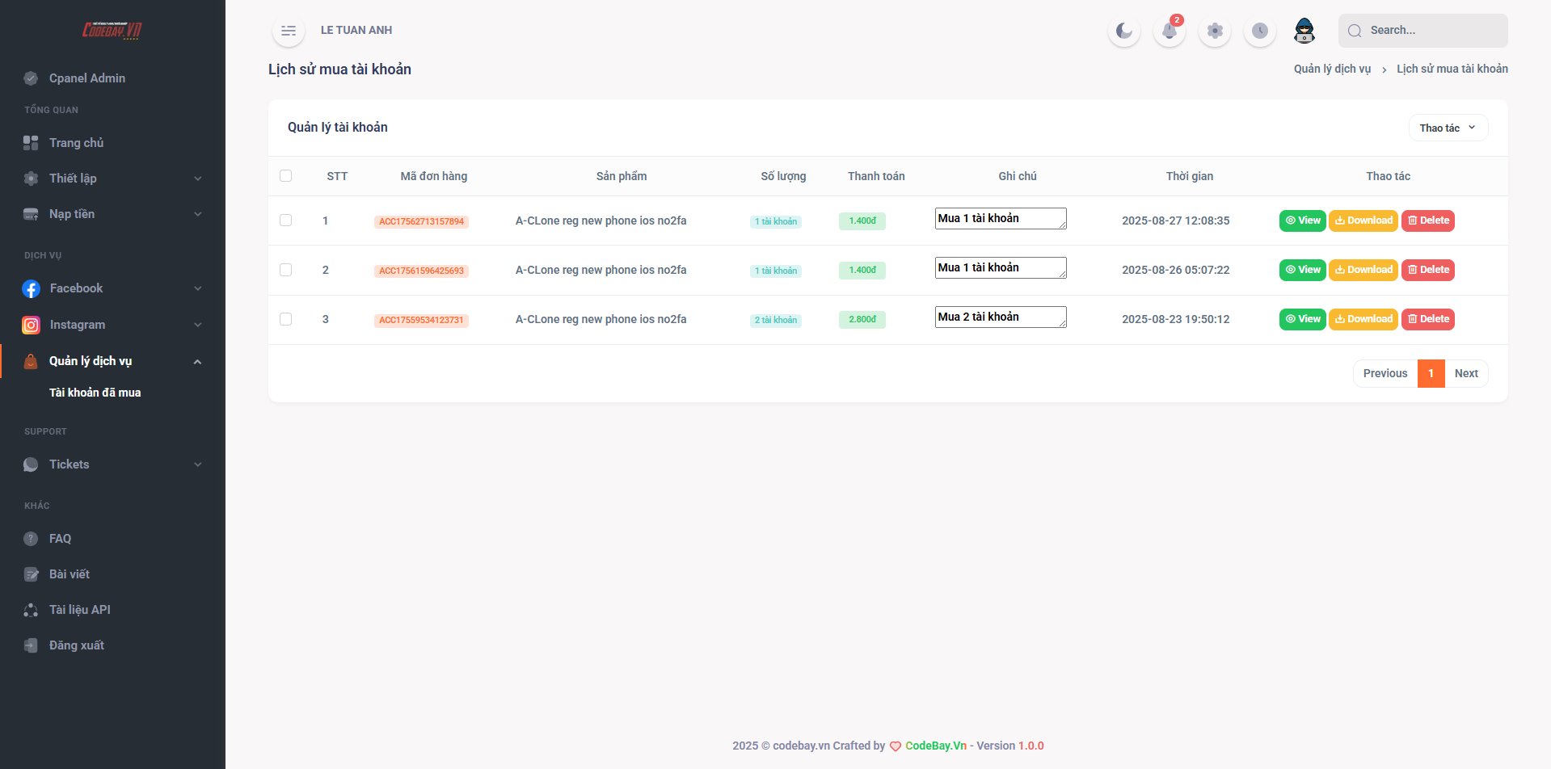The width and height of the screenshot is (1551, 769).
Task: Check the select-all checkbox in table header
Action: point(285,176)
